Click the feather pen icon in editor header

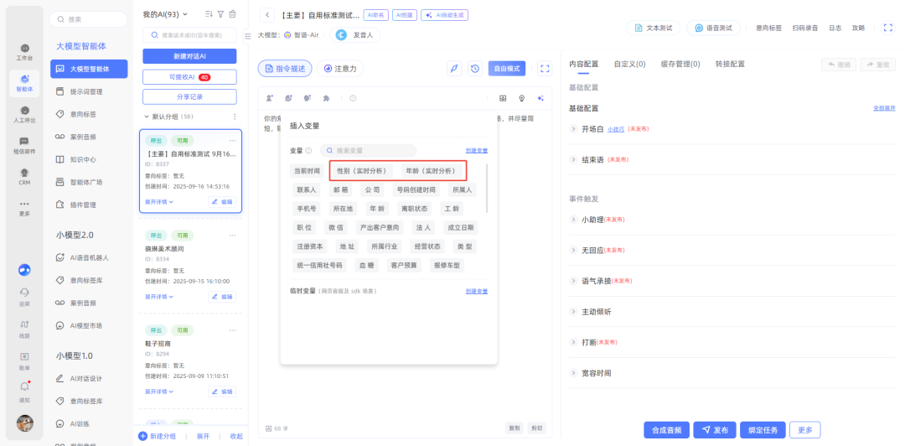click(x=454, y=69)
